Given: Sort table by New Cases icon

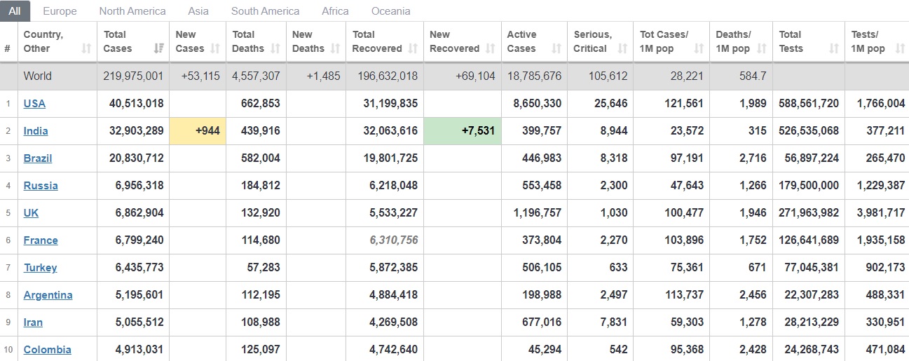Looking at the screenshot, I should click(215, 48).
